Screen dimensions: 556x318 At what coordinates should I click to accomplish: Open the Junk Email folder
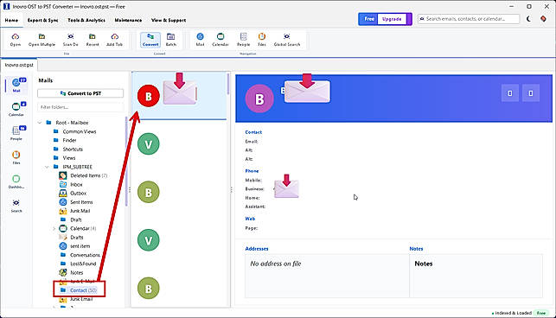(81, 299)
